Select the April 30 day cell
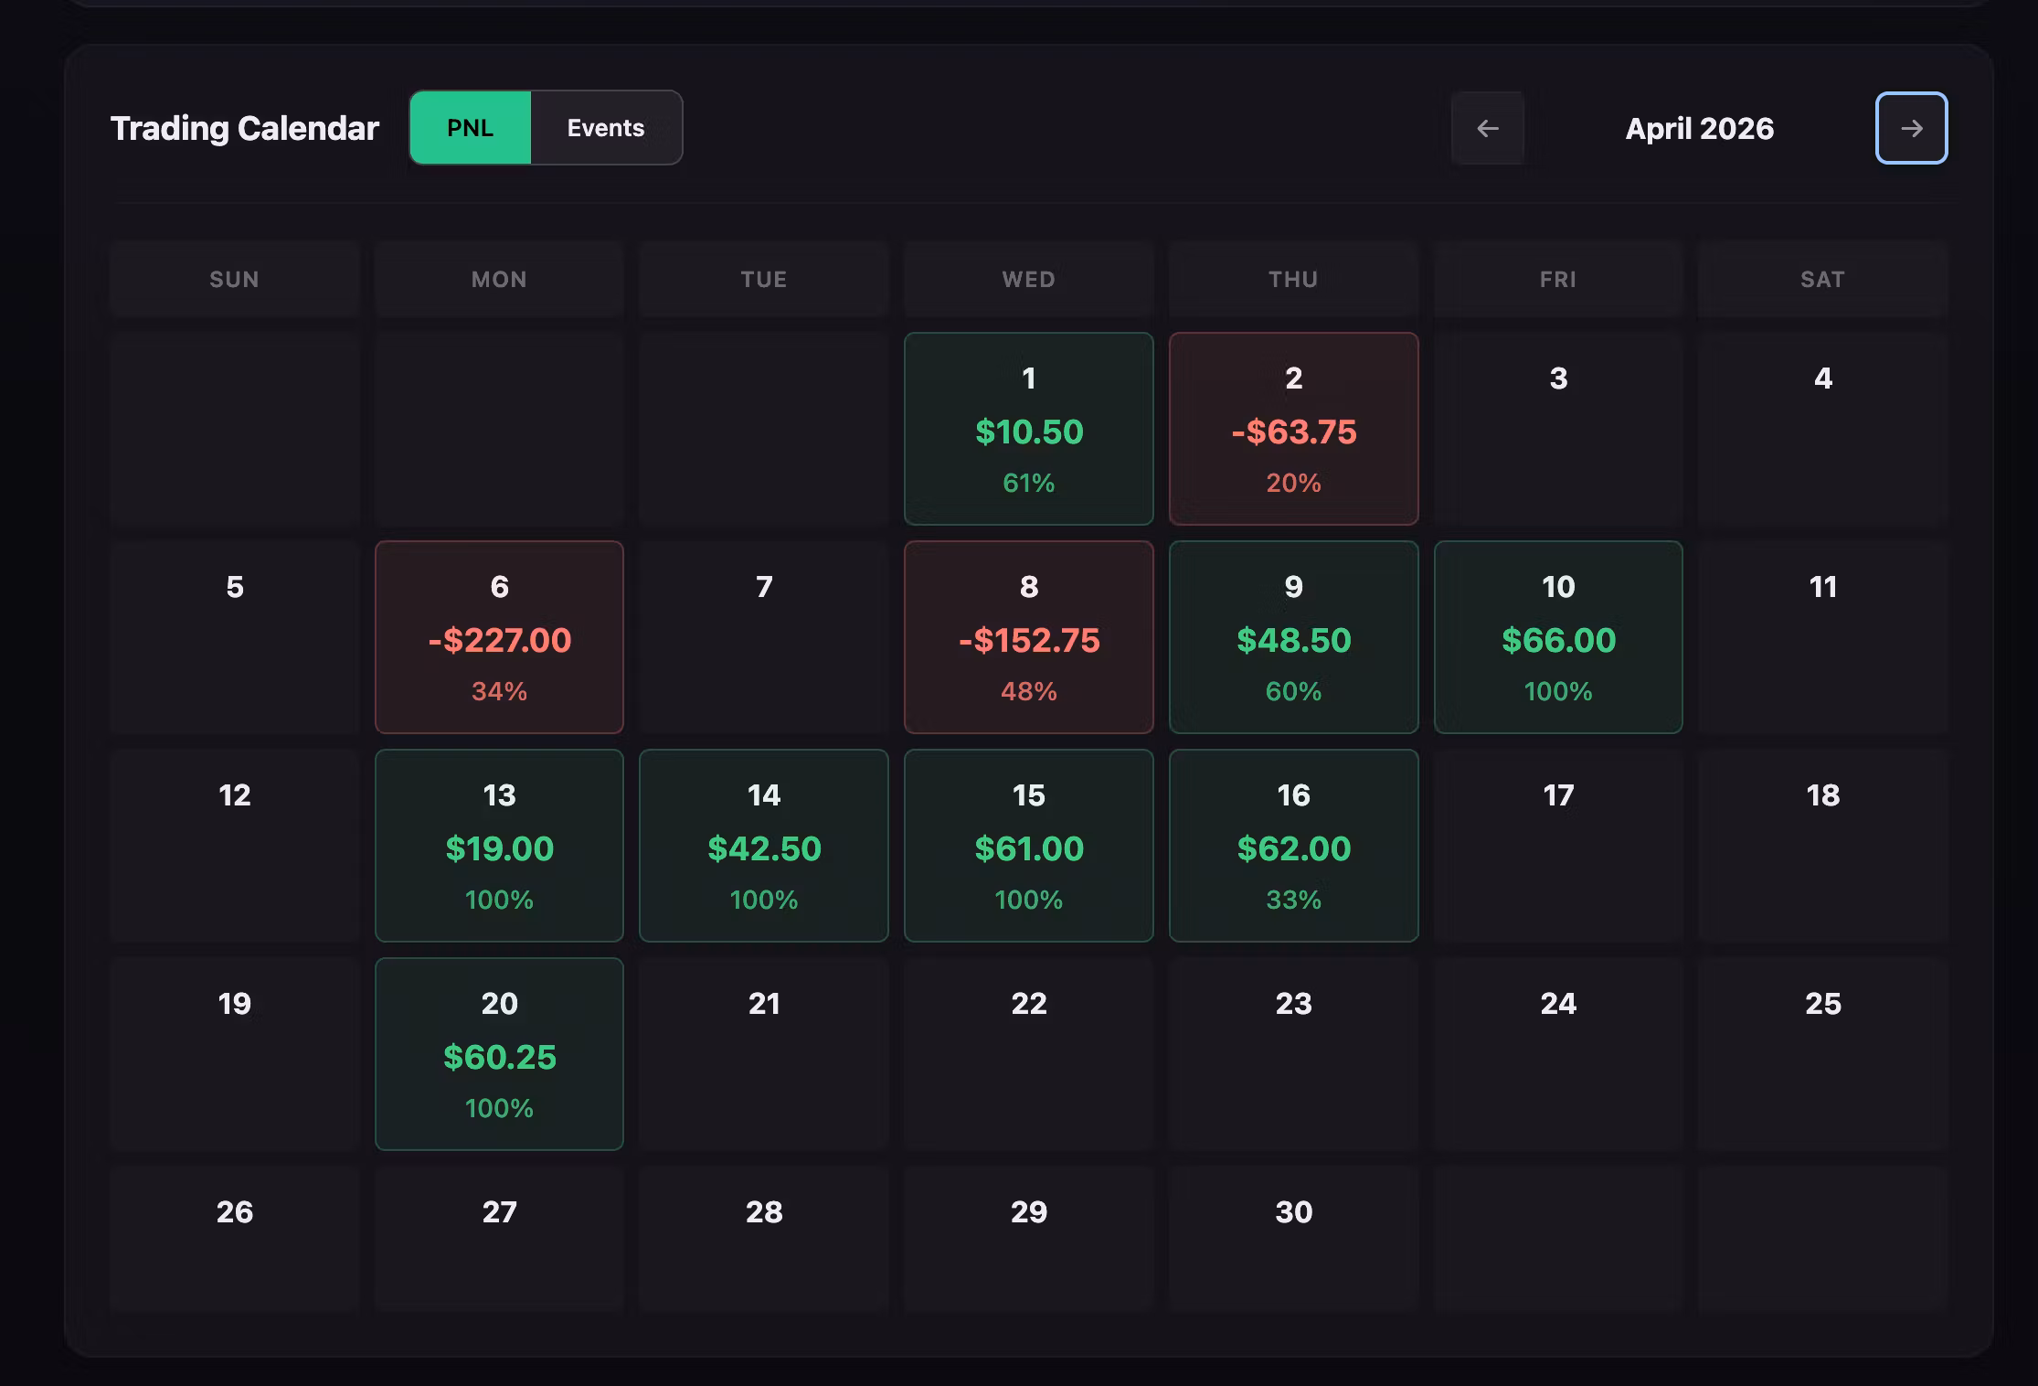Image resolution: width=2038 pixels, height=1386 pixels. point(1294,1239)
